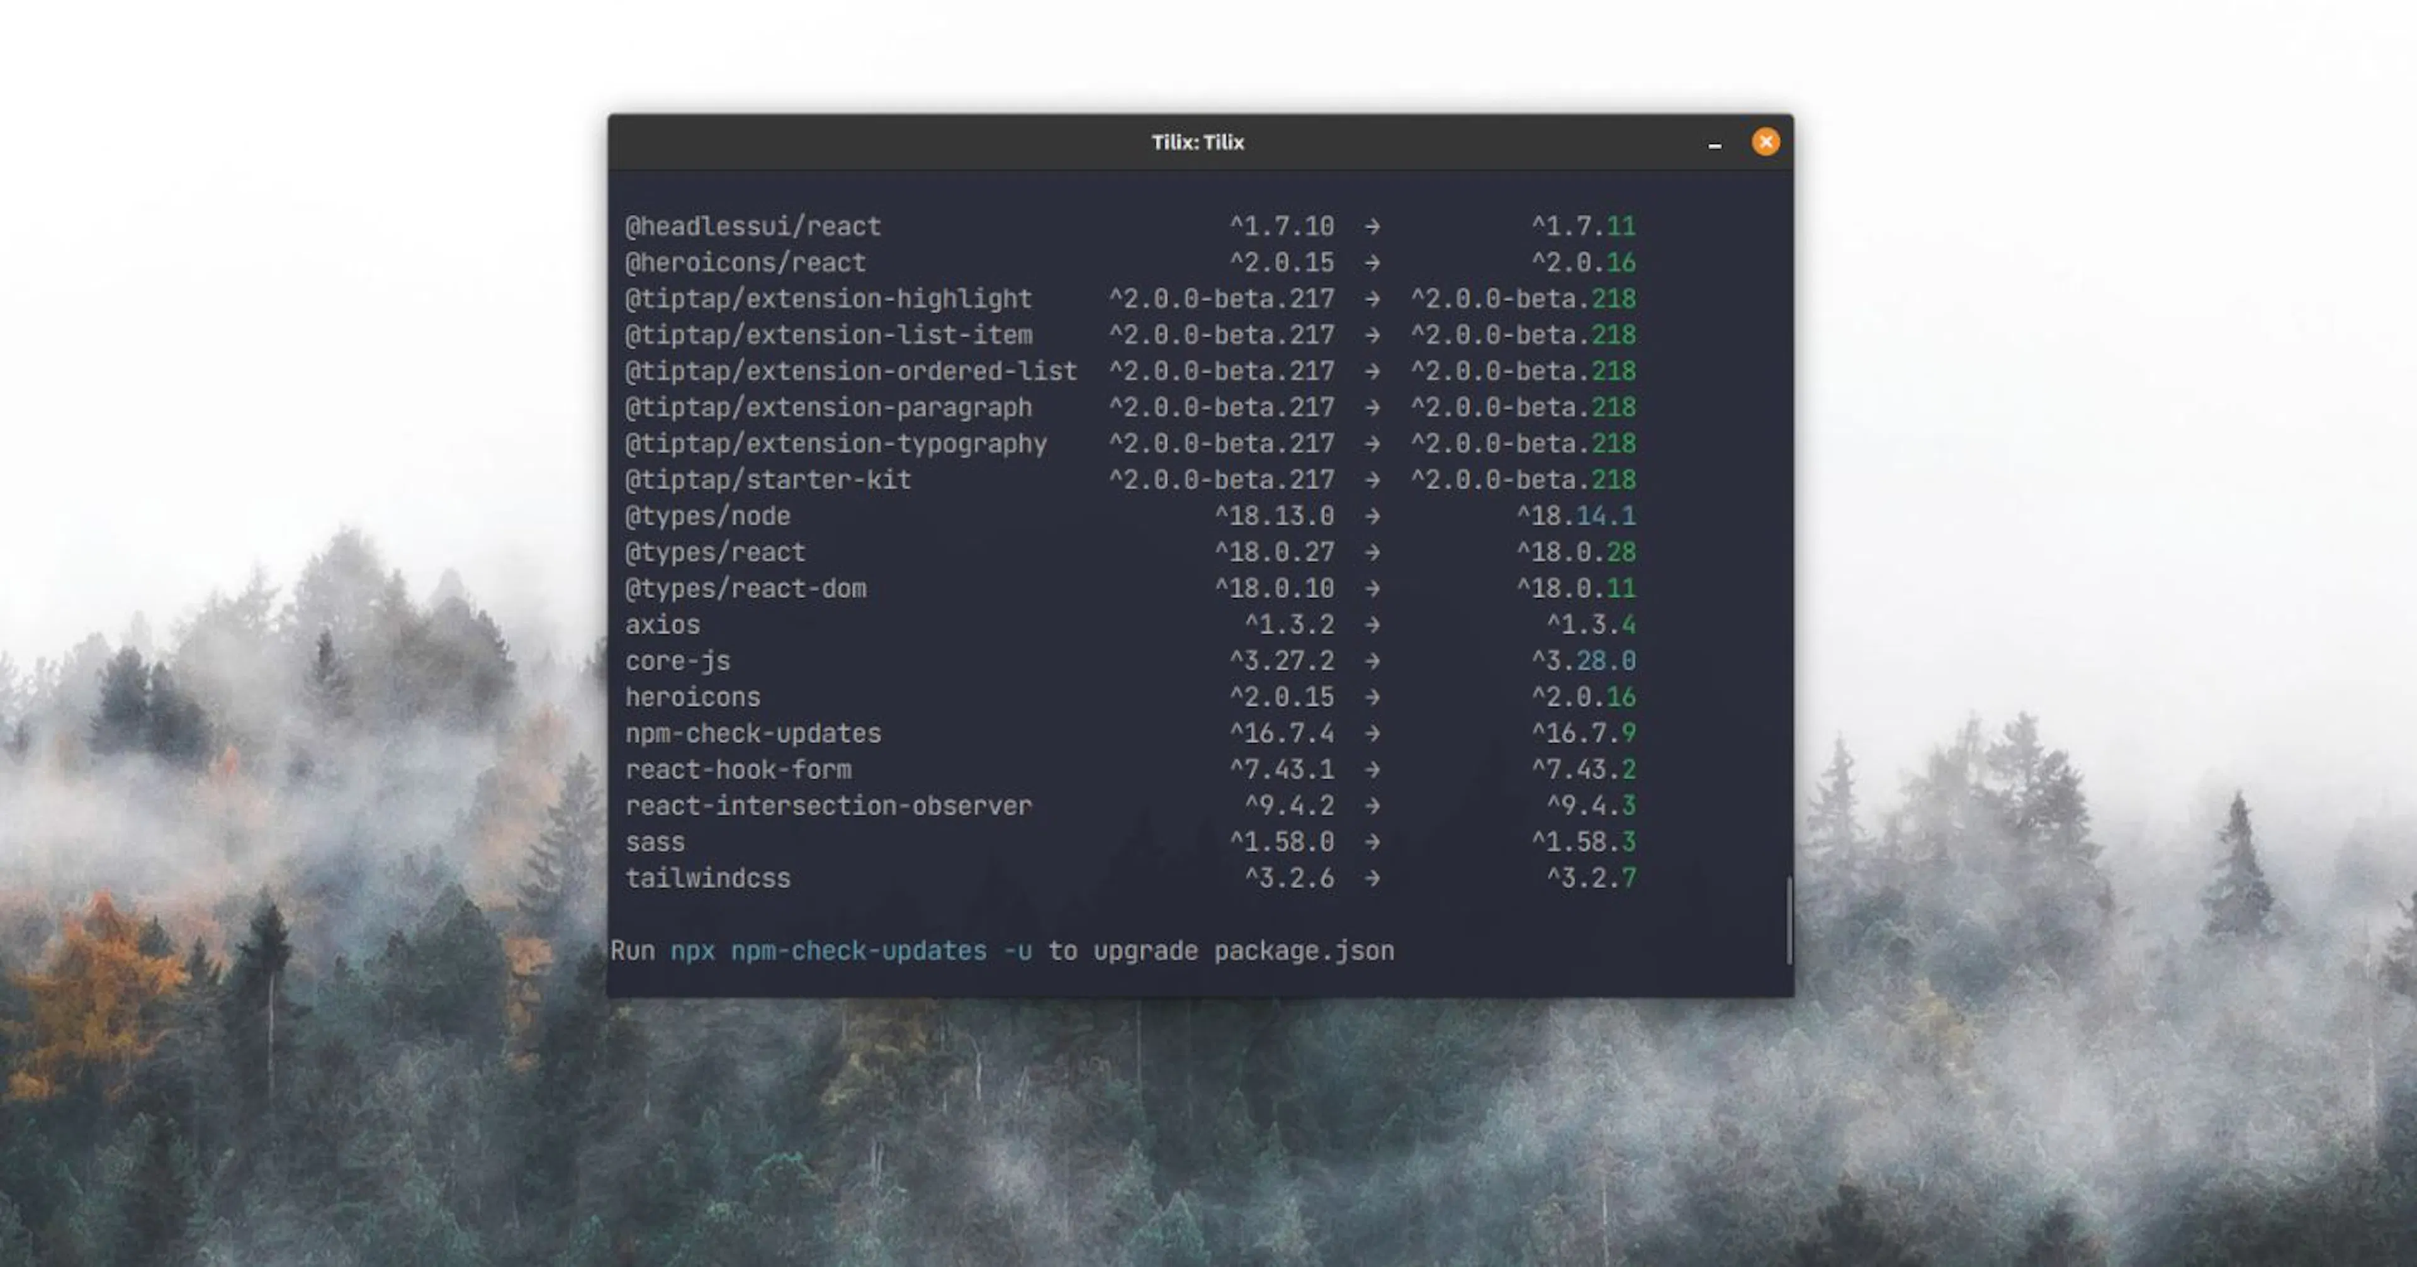Click the word "npx" in the bottom line
The image size is (2417, 1267).
[x=692, y=952]
